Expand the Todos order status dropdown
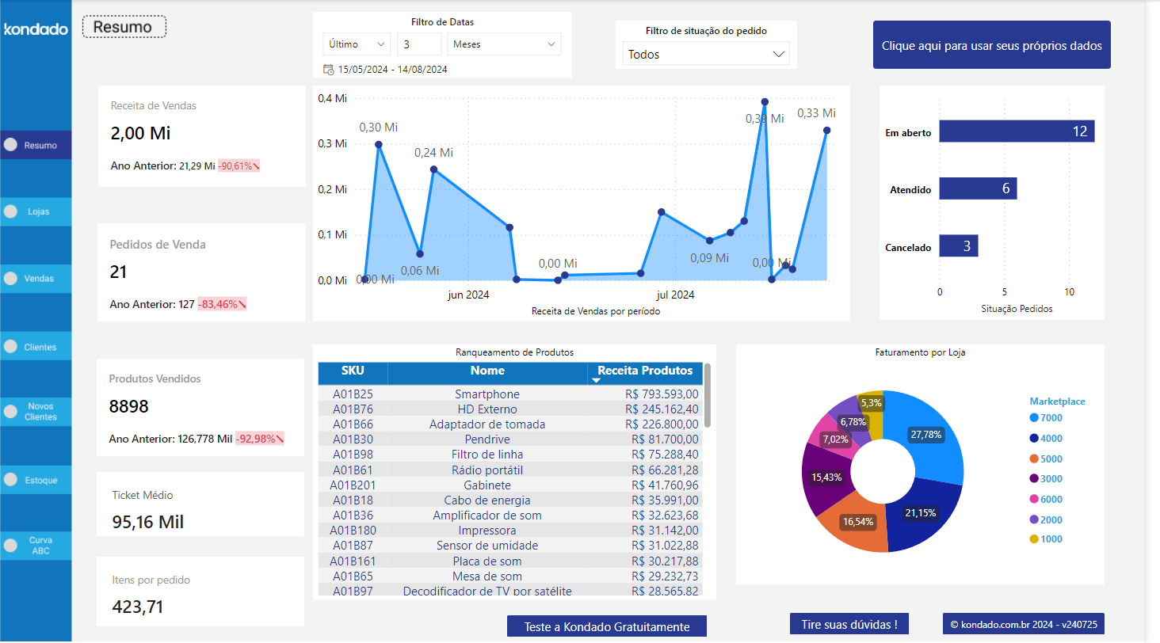The height and width of the screenshot is (643, 1160). click(705, 54)
